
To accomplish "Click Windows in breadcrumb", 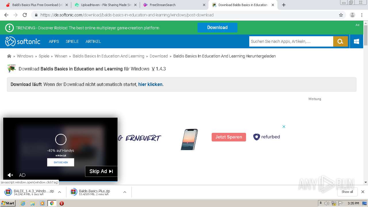I will (x=25, y=56).
